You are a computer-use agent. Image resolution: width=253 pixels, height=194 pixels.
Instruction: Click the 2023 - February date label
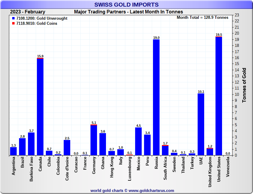(28, 12)
